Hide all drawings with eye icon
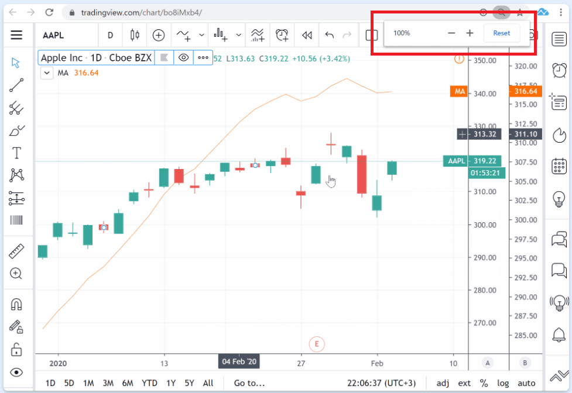The width and height of the screenshot is (572, 393). (x=16, y=373)
